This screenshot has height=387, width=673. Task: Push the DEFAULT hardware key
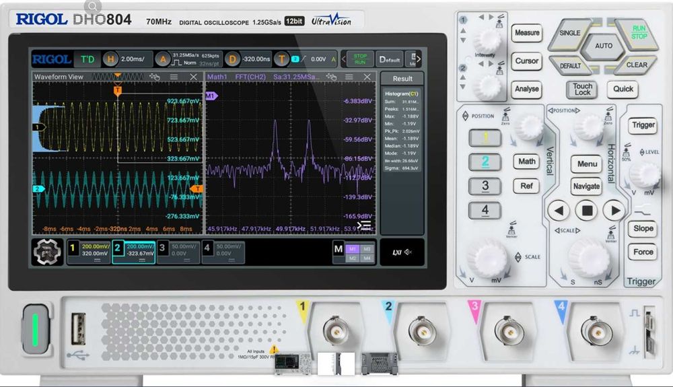click(571, 66)
